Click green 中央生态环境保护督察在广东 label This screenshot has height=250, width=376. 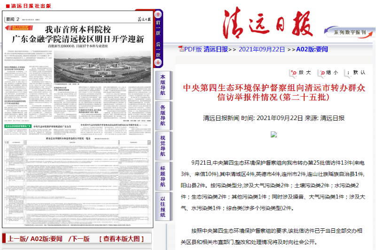pyautogui.click(x=18, y=126)
